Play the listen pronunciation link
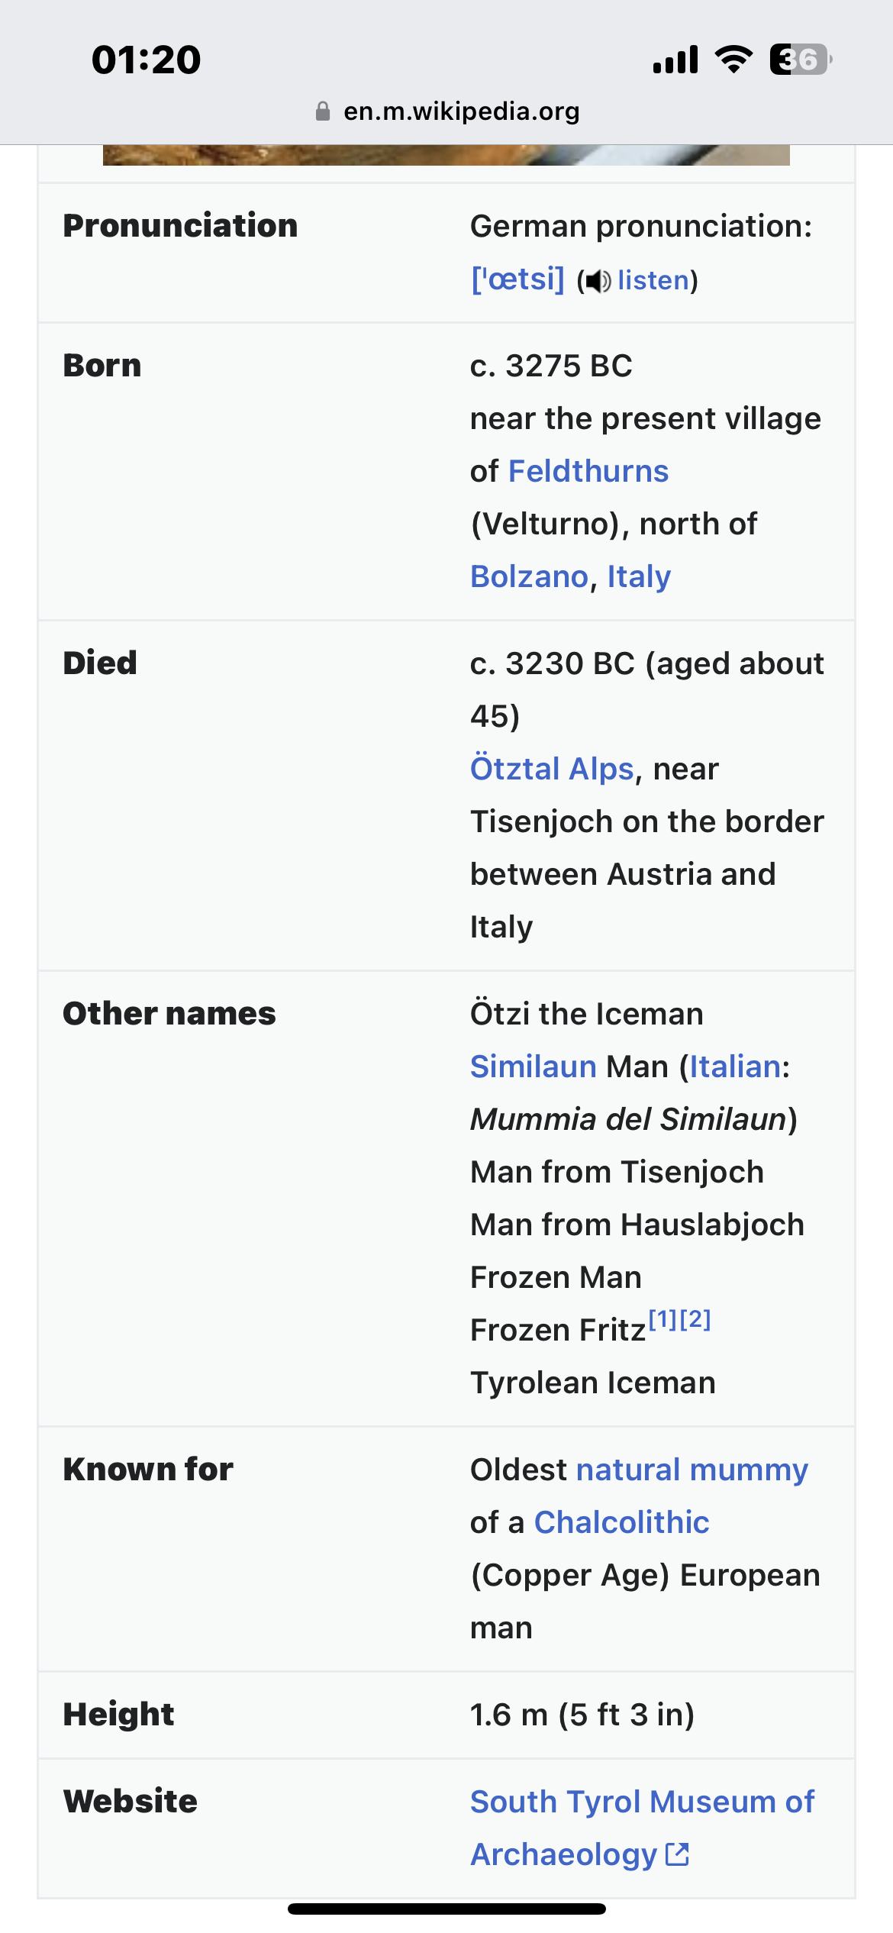This screenshot has width=893, height=1933. click(x=653, y=281)
